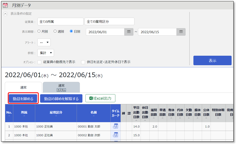Image resolution: width=237 pixels, height=145 pixels.
Task: Enable 休日を法定・法定外休日で表示 checkbox
Action: 83,62
